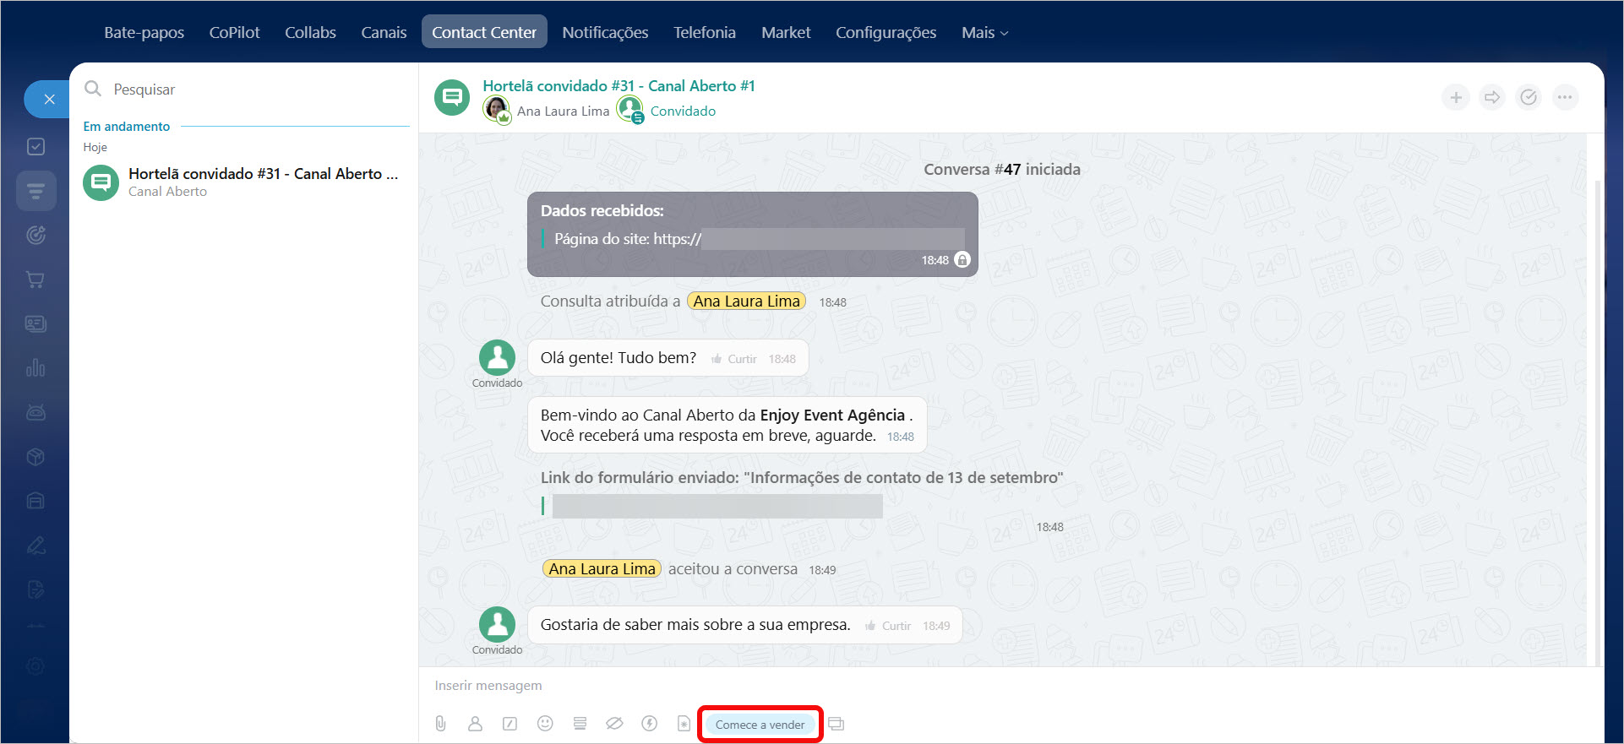Switch to the Telefonia tab
Viewport: 1624px width, 744px height.
point(704,33)
